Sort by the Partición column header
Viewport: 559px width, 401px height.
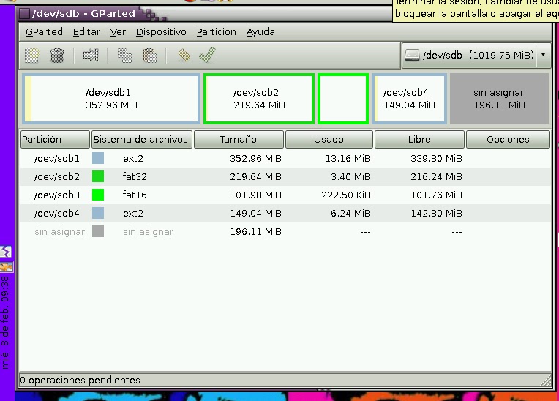(55, 139)
